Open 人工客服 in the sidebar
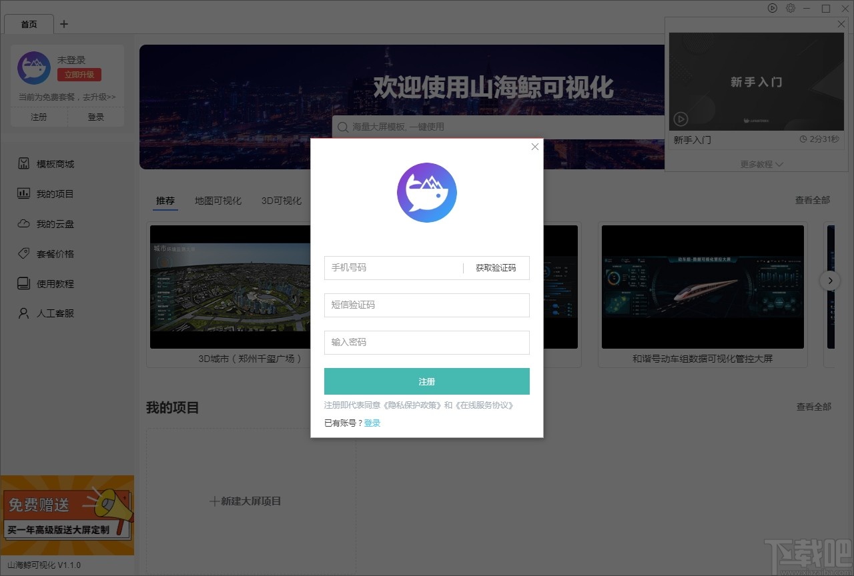The height and width of the screenshot is (576, 854). (55, 313)
